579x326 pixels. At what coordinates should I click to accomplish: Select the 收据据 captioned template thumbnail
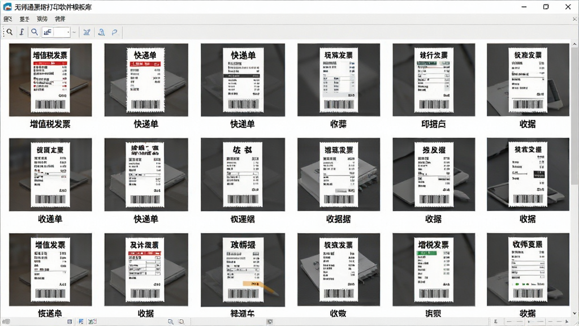(x=339, y=174)
